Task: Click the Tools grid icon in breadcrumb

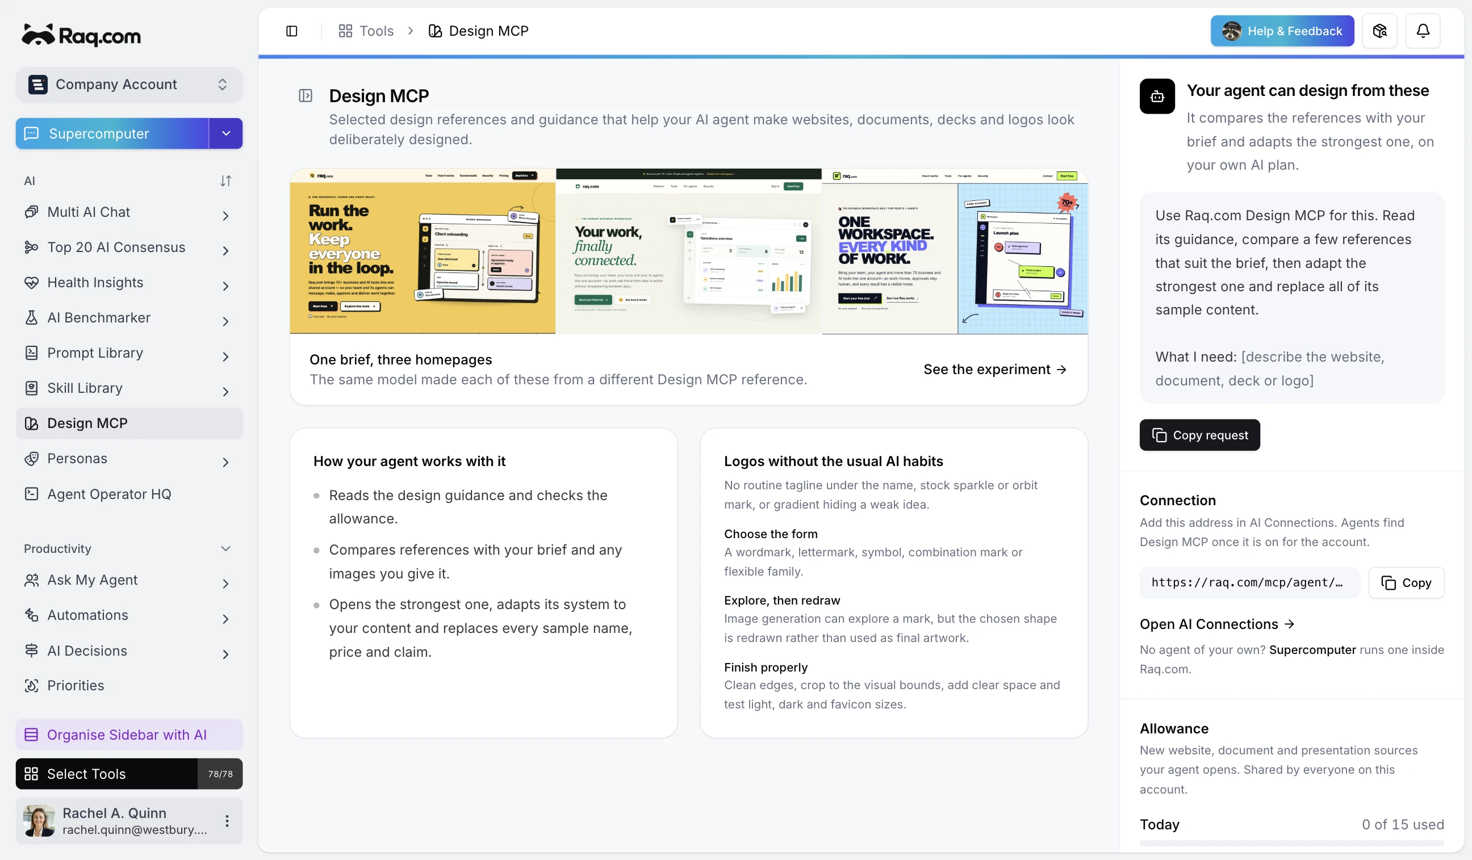Action: [345, 31]
